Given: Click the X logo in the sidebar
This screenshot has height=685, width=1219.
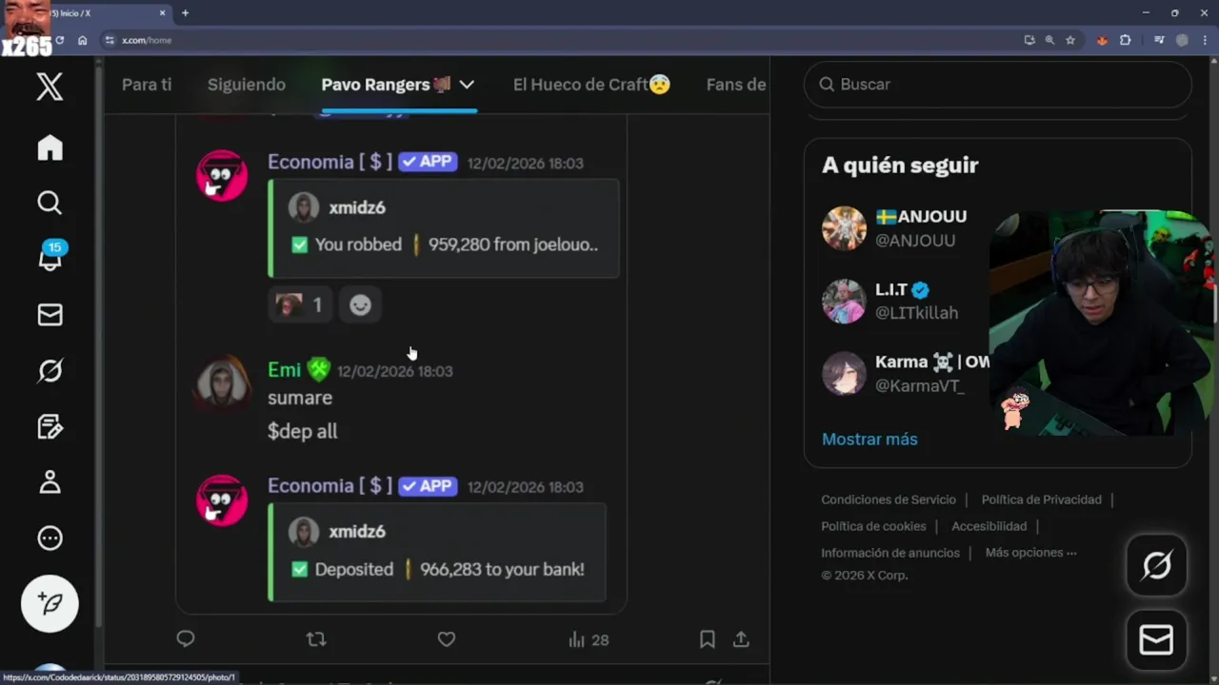Looking at the screenshot, I should pos(50,87).
